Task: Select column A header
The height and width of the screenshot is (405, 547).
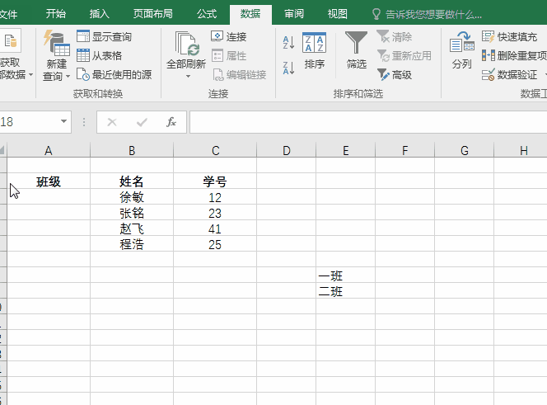Action: point(49,151)
